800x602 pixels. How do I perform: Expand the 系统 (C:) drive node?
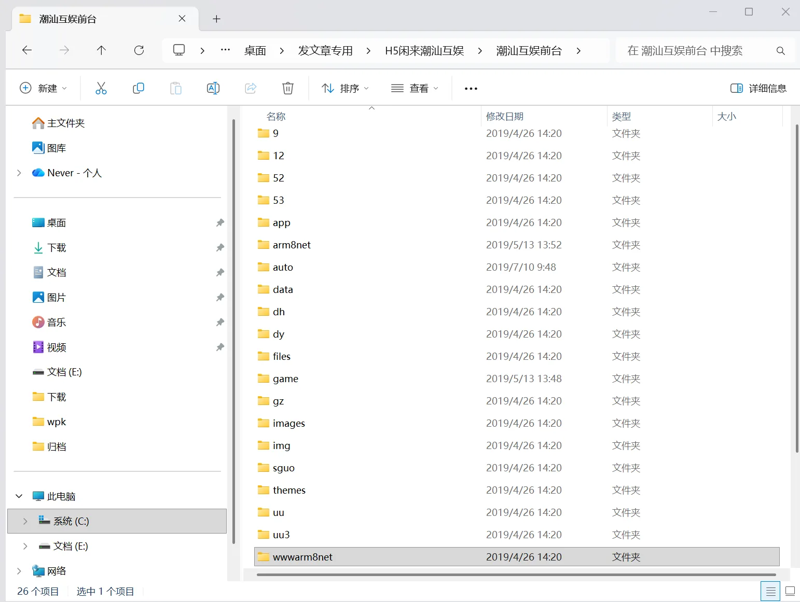(25, 521)
